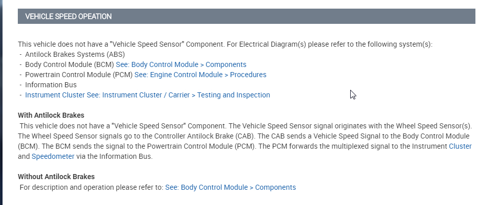Click Body Control Module (BCM) bullet text

coord(69,64)
